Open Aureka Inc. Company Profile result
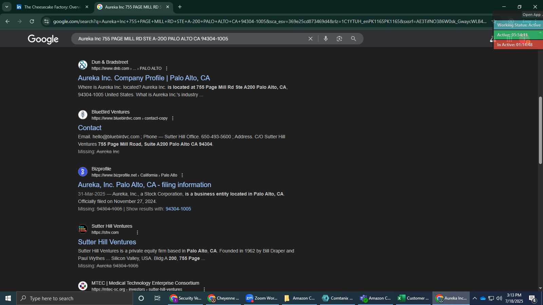543x305 pixels. 144,78
